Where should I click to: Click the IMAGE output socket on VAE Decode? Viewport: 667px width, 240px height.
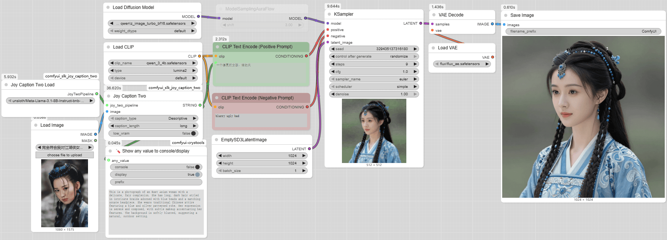(x=492, y=24)
